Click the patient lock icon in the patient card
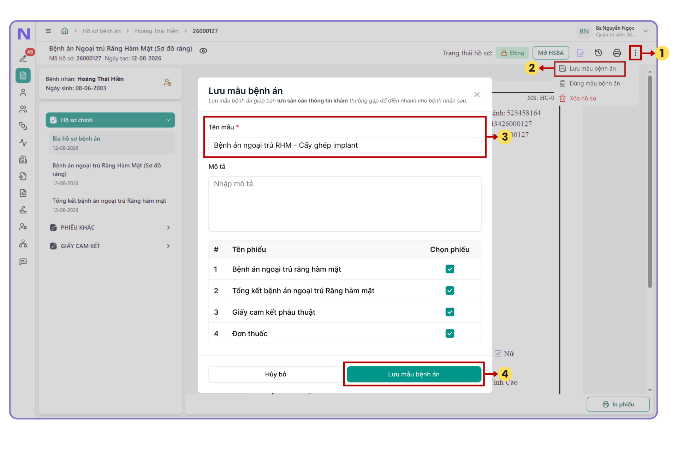The image size is (678, 452). (x=167, y=82)
